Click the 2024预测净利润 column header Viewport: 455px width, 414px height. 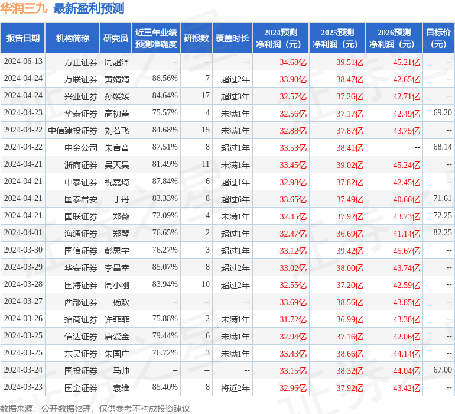click(x=281, y=38)
